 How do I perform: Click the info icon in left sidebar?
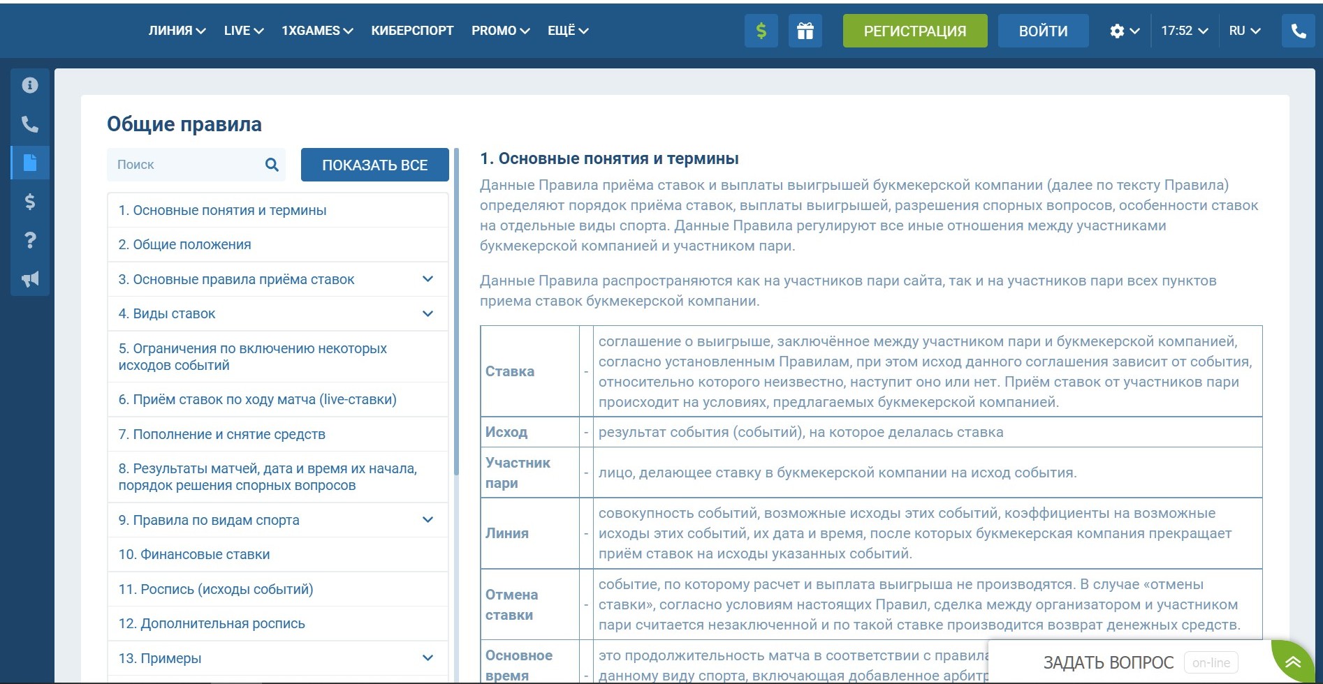tap(29, 85)
